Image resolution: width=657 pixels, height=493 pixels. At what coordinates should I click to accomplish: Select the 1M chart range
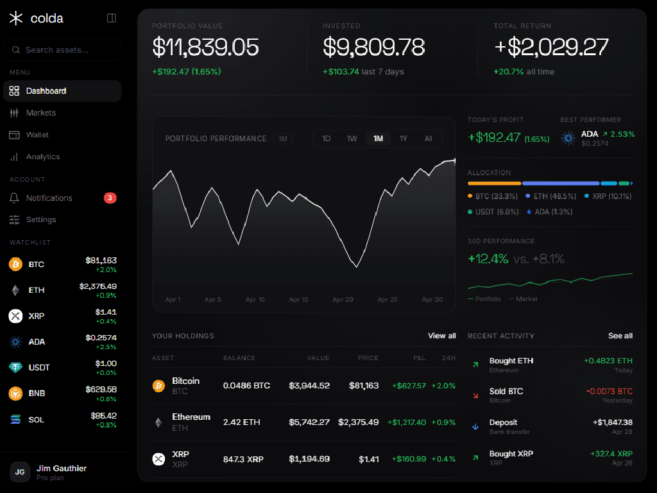point(379,139)
